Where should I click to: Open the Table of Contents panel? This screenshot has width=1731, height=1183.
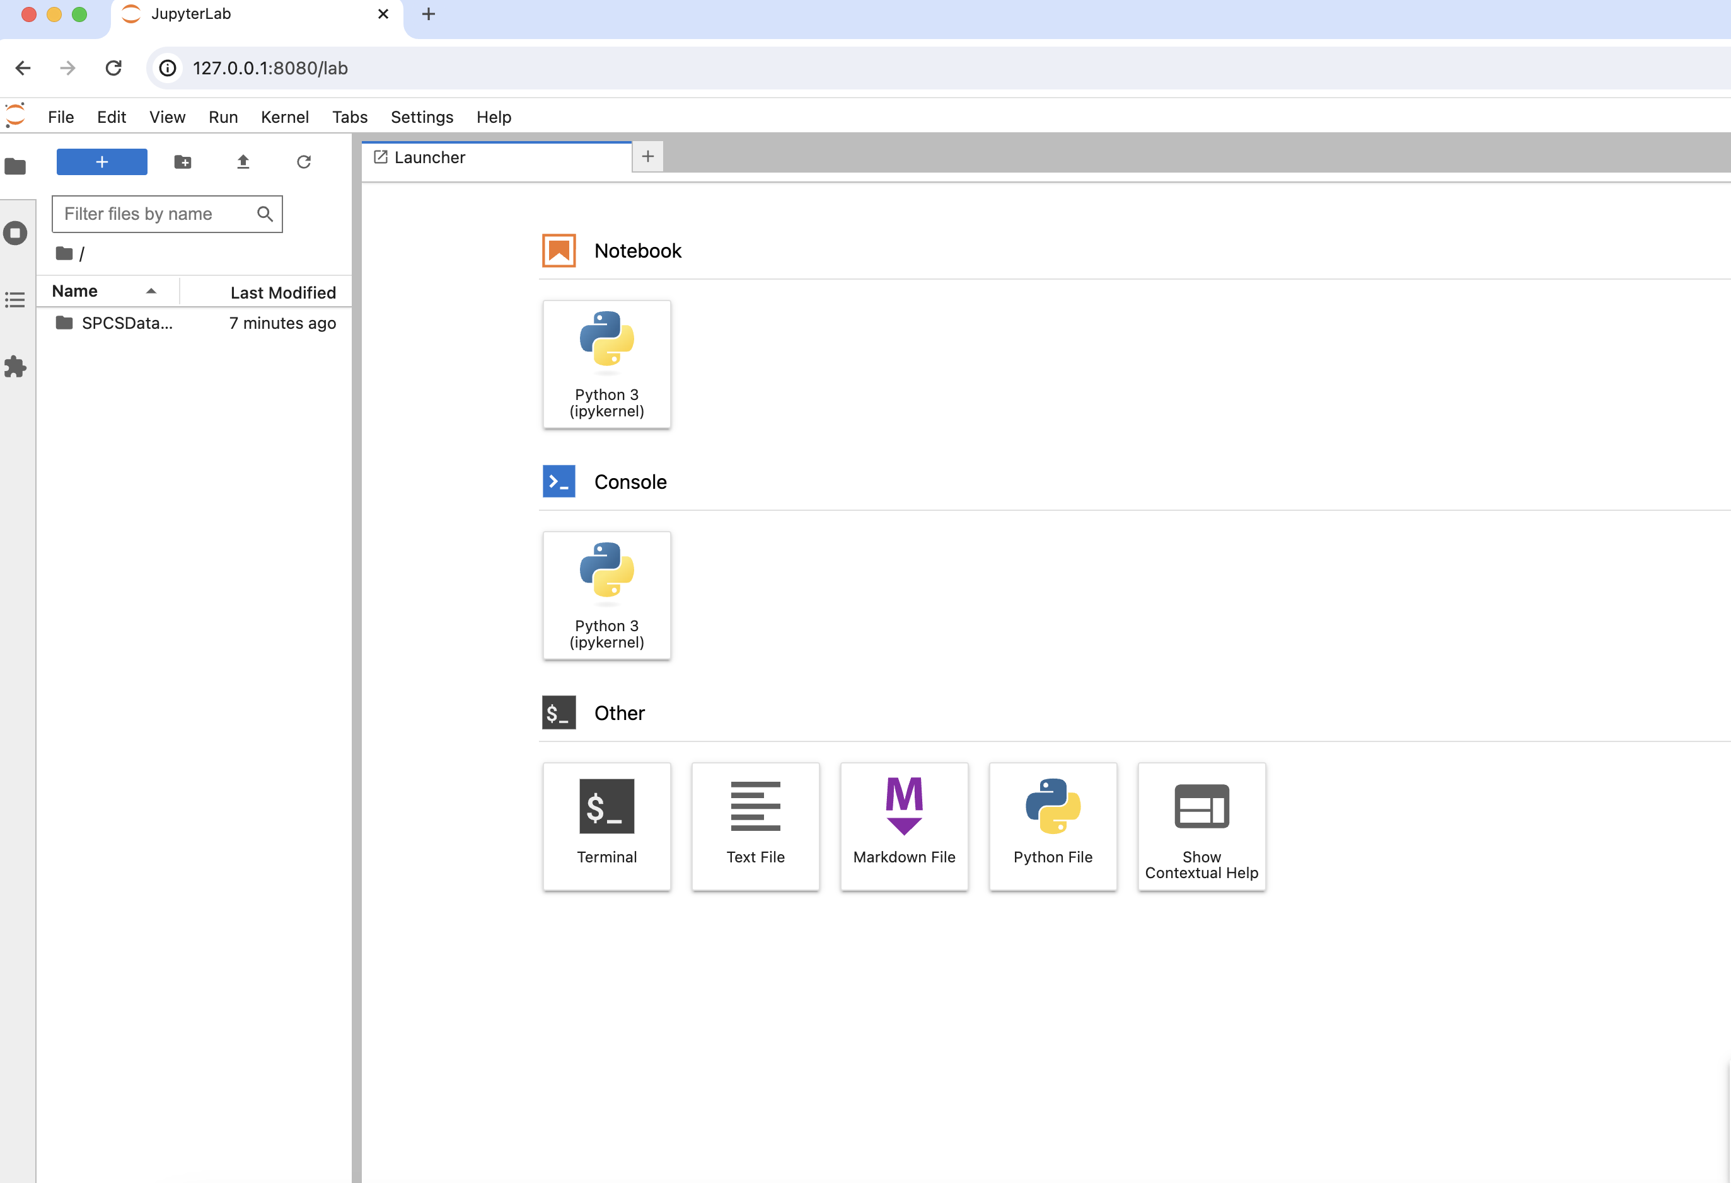point(15,300)
